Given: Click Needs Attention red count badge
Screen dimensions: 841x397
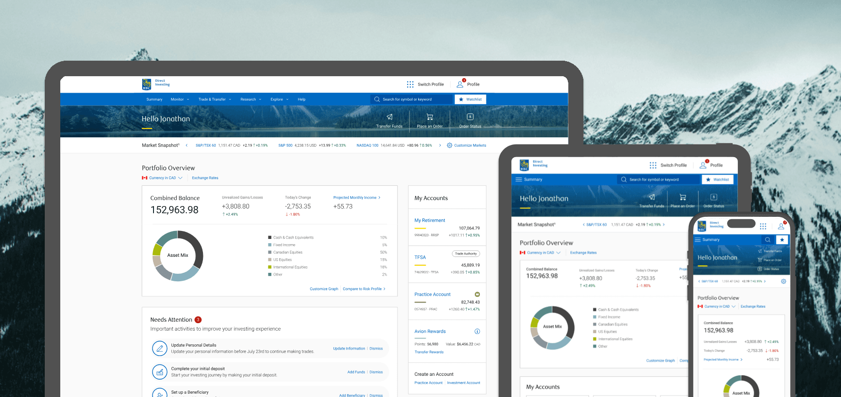Looking at the screenshot, I should click(x=198, y=319).
